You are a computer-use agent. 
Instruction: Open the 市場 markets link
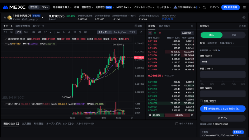[x=77, y=7]
